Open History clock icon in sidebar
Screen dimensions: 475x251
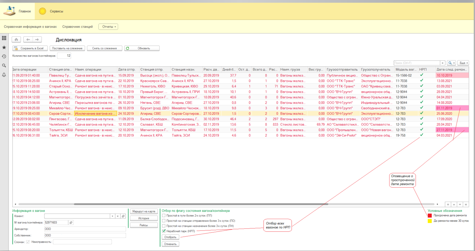4,57
